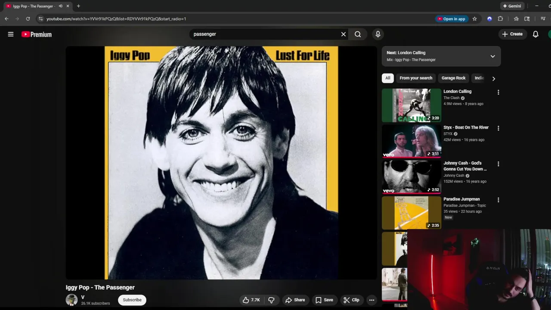This screenshot has width=551, height=310.
Task: Open channel V avatar
Action: click(71, 300)
